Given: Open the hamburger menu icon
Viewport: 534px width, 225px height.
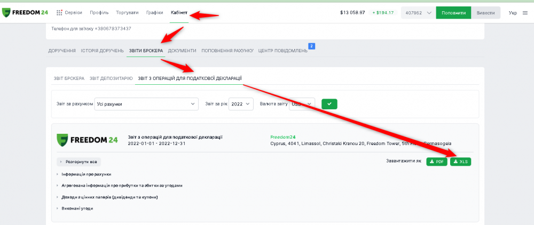Looking at the screenshot, I should [x=525, y=13].
